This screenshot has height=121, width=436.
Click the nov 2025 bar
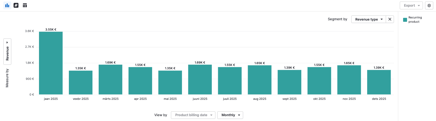[x=349, y=80]
